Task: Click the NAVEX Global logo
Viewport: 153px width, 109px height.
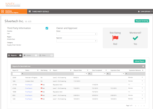Action: [13, 5]
